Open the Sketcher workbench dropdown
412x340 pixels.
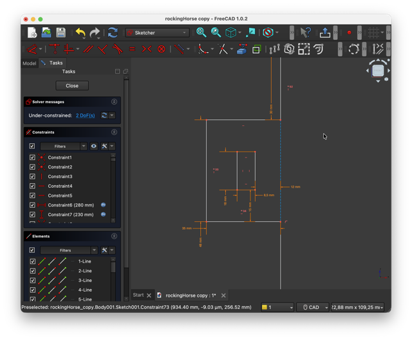157,33
